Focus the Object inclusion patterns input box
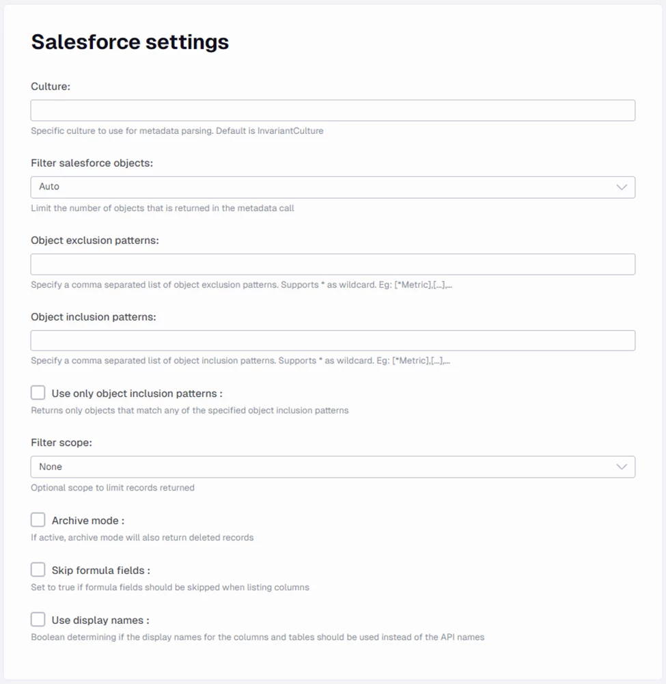The height and width of the screenshot is (684, 666). pyautogui.click(x=333, y=341)
